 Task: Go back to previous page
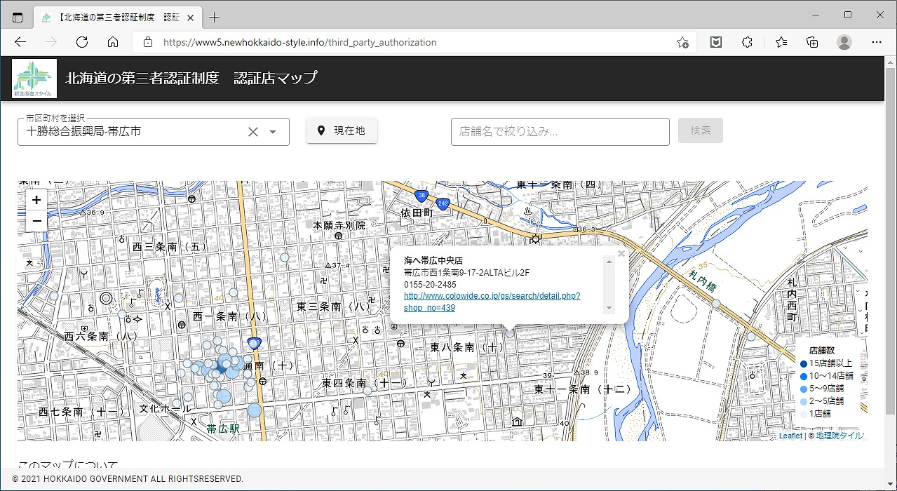coord(20,42)
